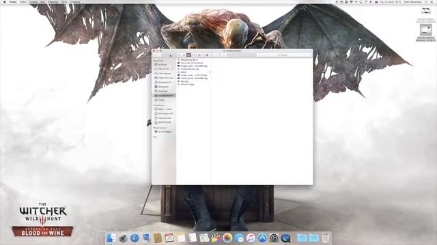Switch Finder to icon view
437x245 pixels.
coord(180,55)
